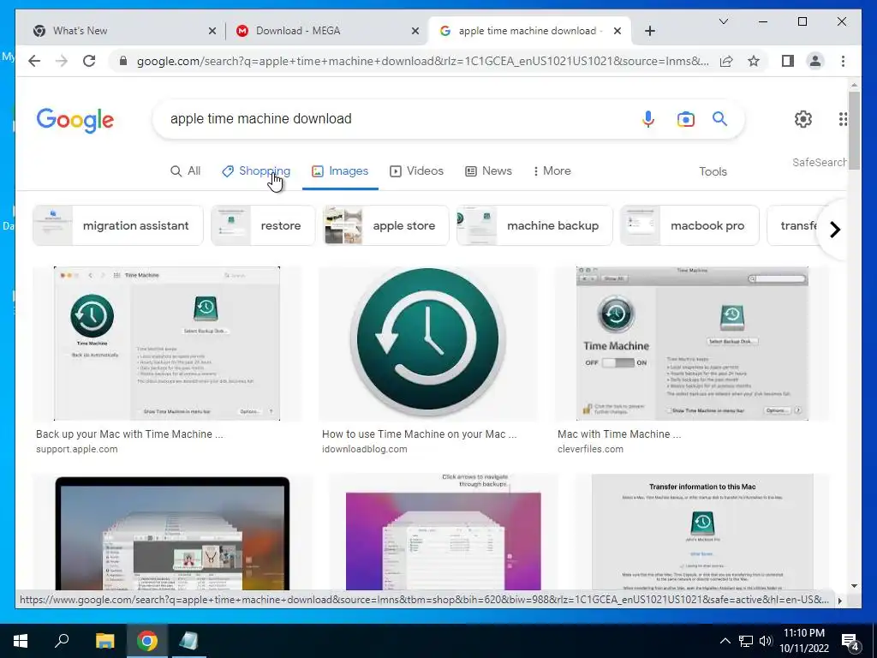Submit search with magnifier icon
Viewport: 877px width, 658px height.
[719, 118]
